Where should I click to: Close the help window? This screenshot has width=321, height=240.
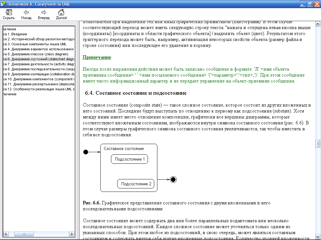[317, 4]
